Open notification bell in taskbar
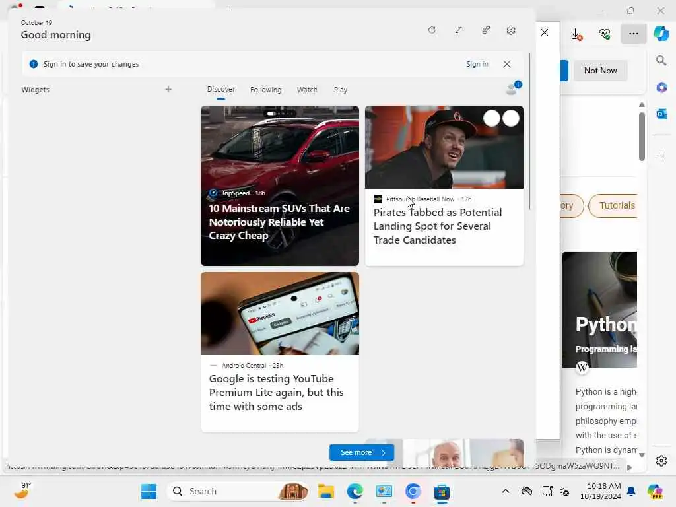The image size is (676, 507). (631, 491)
